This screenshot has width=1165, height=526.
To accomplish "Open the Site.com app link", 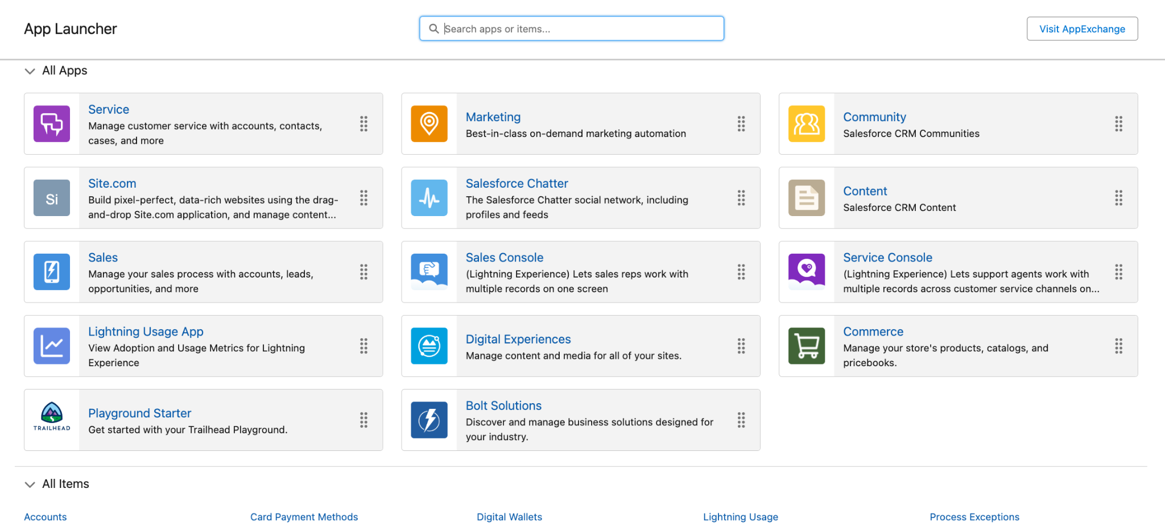I will (112, 183).
